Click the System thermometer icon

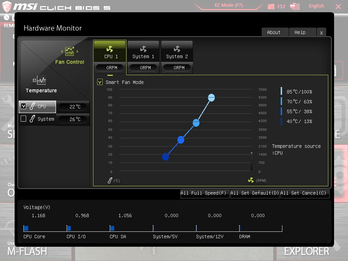pos(32,119)
